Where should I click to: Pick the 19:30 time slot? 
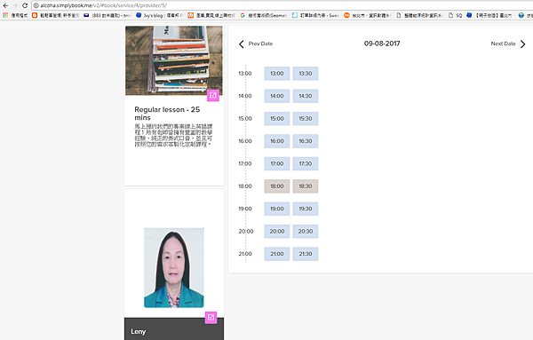[x=306, y=209]
